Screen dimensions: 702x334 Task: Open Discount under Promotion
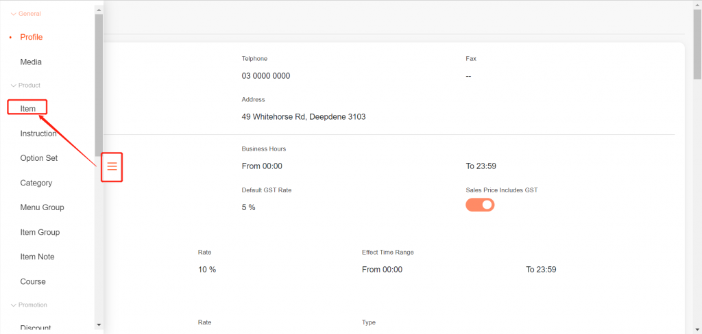pyautogui.click(x=36, y=328)
